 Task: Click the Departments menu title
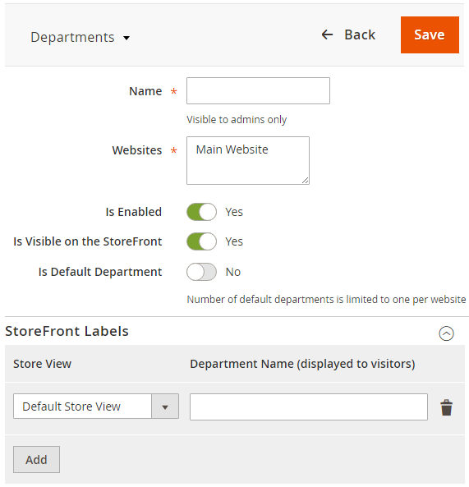click(72, 37)
